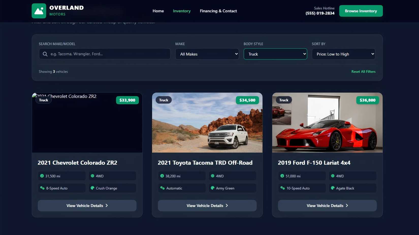Click Truck tag on the F-150 card
The width and height of the screenshot is (419, 235).
tap(284, 100)
